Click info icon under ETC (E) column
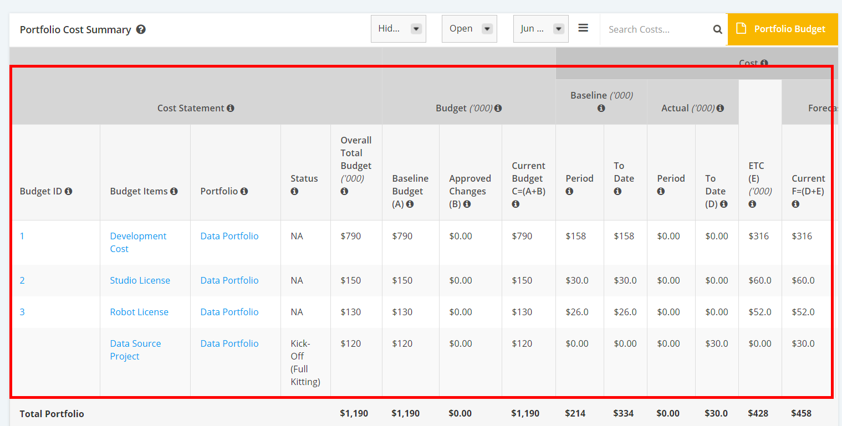Viewport: 842px width, 426px height. point(752,204)
